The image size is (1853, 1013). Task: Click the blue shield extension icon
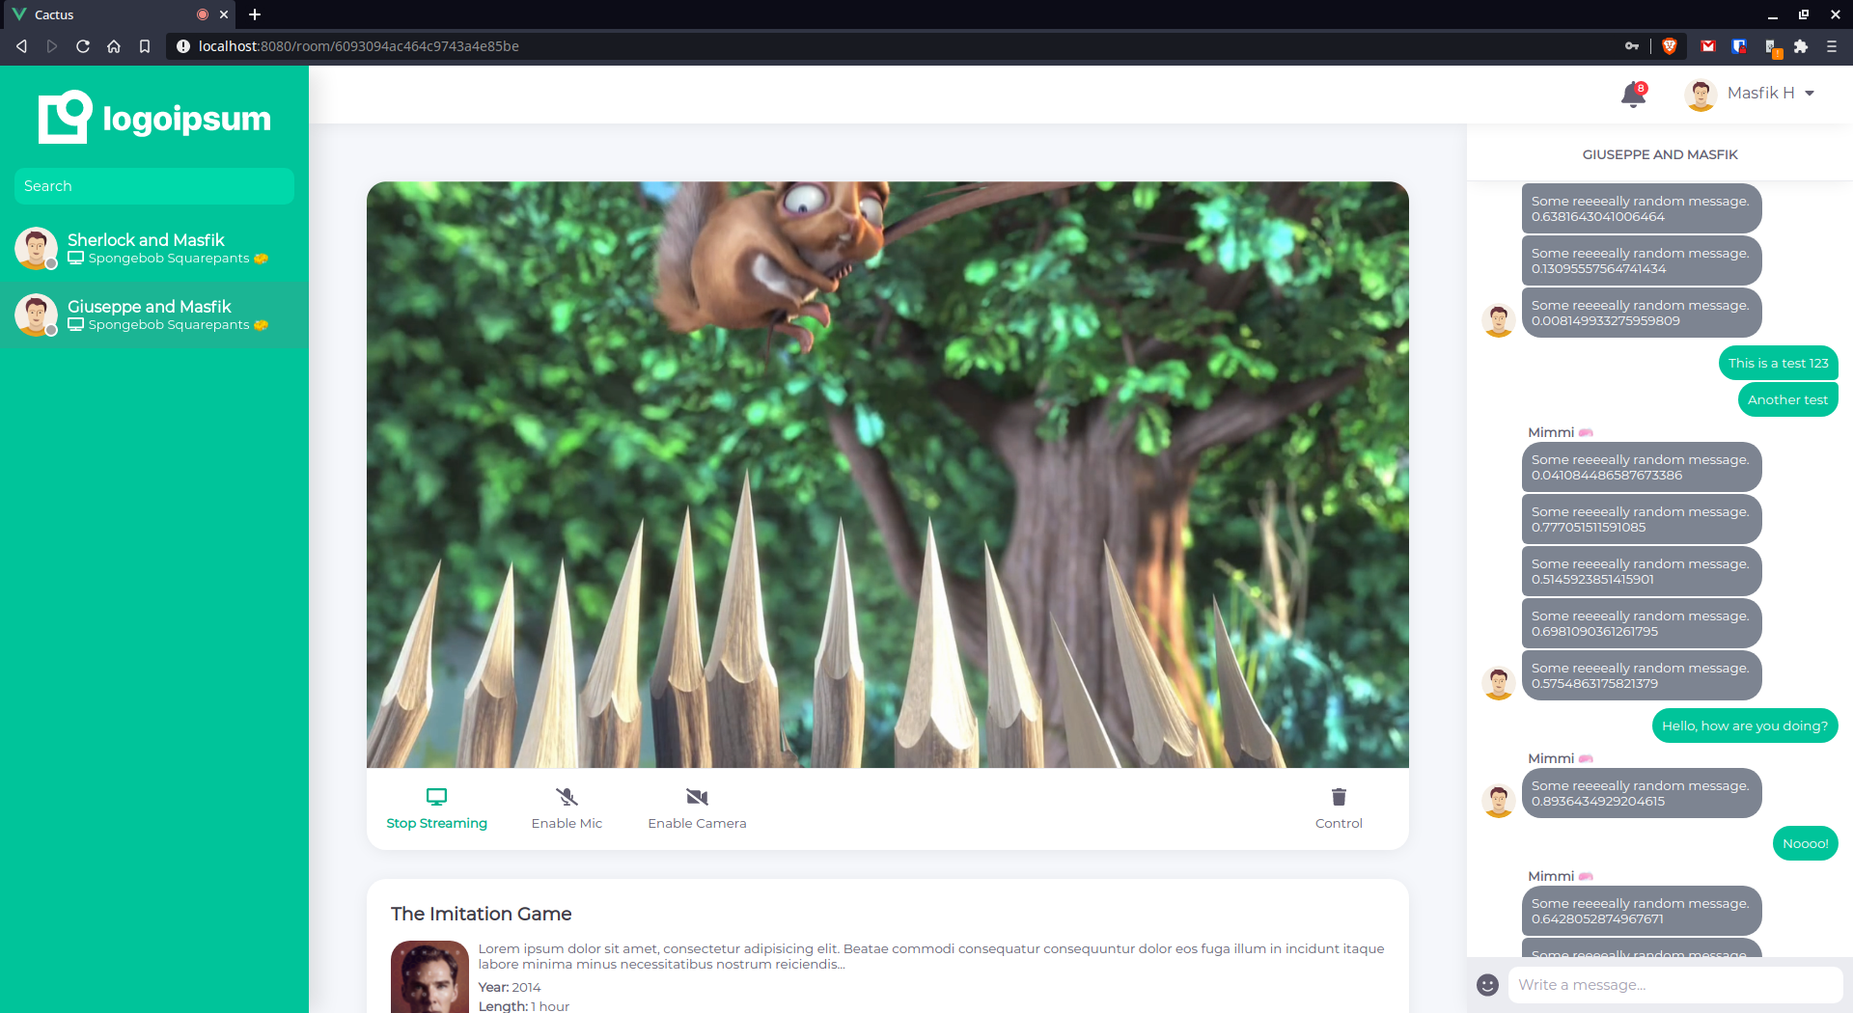click(x=1739, y=45)
